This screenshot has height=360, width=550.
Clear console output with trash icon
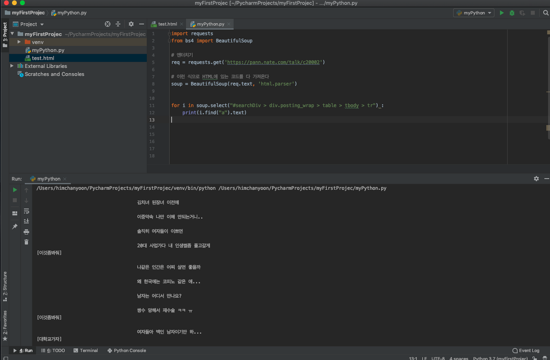pyautogui.click(x=26, y=242)
